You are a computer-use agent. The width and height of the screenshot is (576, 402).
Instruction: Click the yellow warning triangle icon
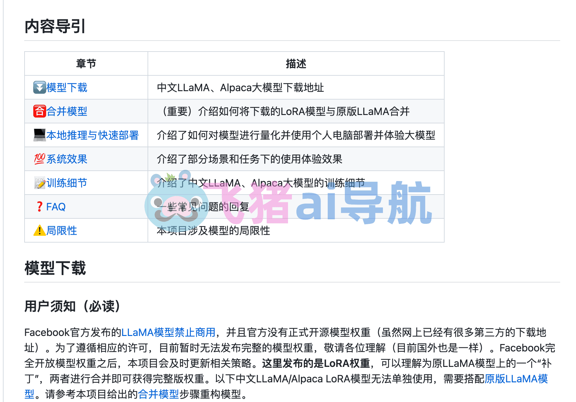tap(39, 230)
